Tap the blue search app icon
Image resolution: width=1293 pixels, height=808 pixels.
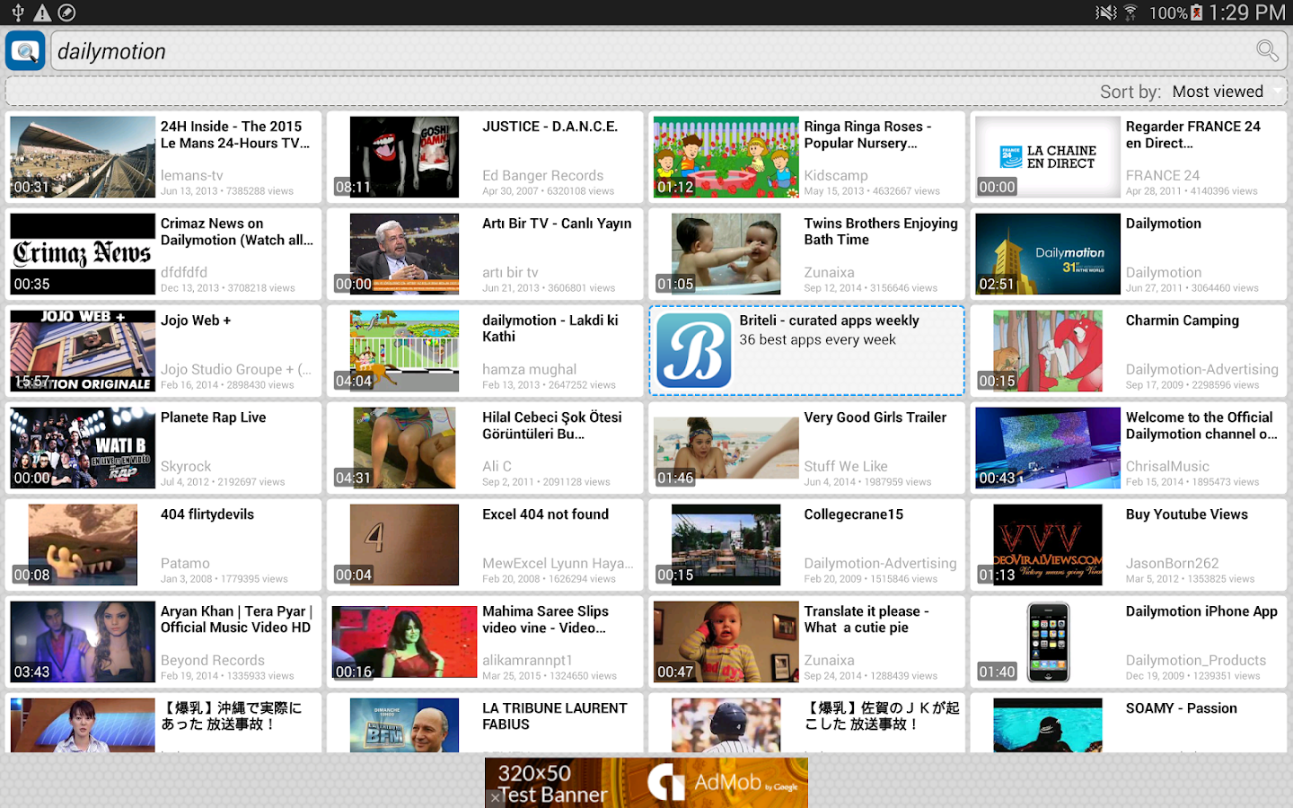(x=25, y=51)
